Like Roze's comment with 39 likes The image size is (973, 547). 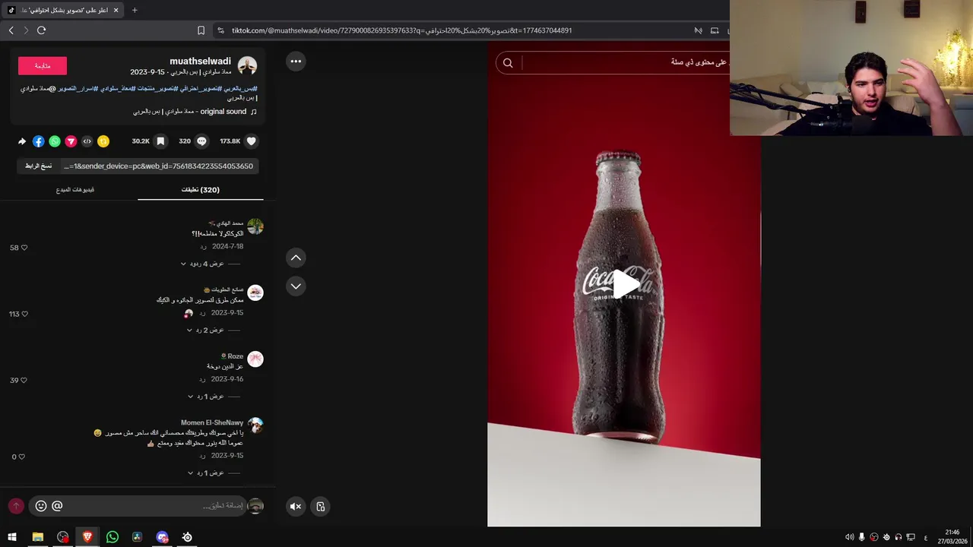point(24,380)
